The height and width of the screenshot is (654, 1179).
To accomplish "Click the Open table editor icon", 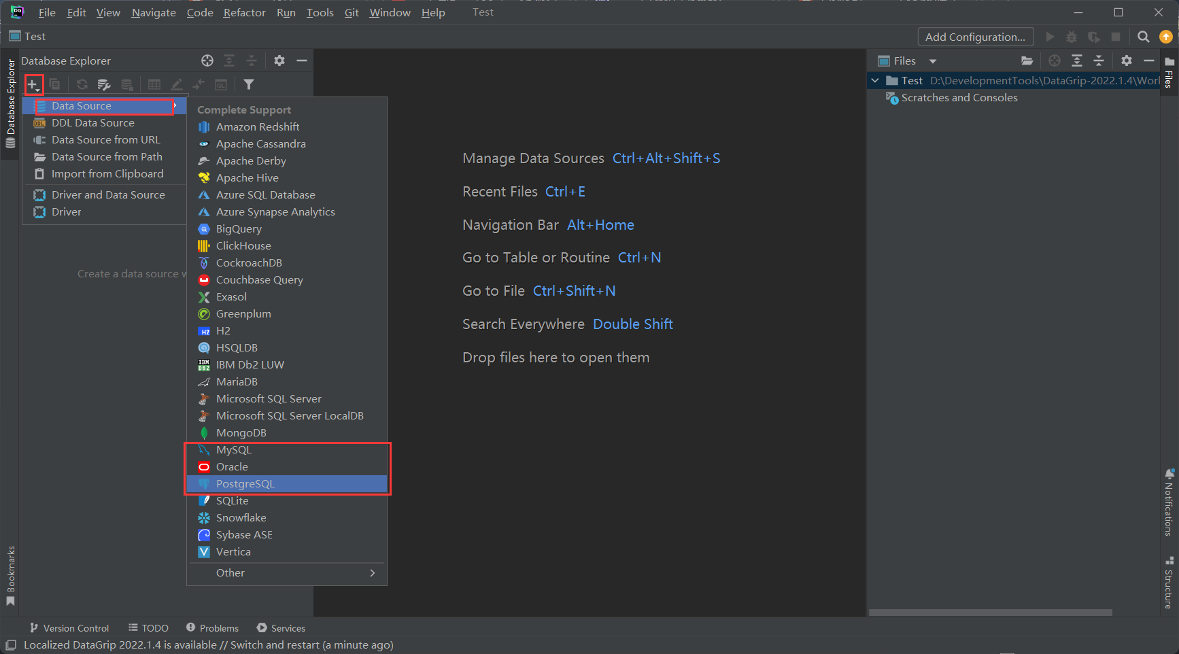I will (154, 84).
